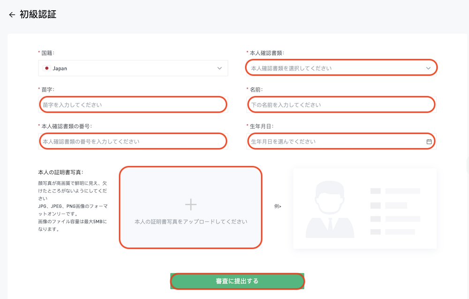Click the ID photo upload area
The height and width of the screenshot is (299, 469).
coord(191,207)
